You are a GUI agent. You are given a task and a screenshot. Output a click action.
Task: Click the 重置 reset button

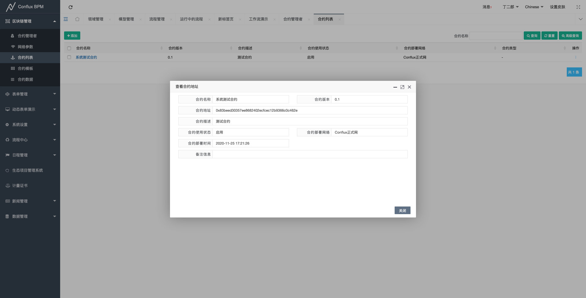click(549, 36)
